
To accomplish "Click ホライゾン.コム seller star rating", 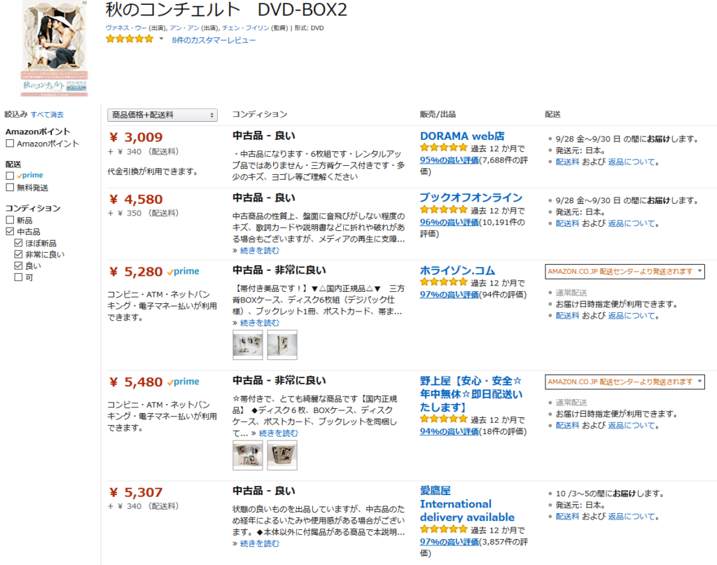I will pos(443,282).
